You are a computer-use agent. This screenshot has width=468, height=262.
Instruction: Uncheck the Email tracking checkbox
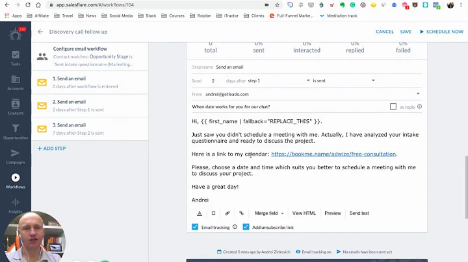(195, 227)
